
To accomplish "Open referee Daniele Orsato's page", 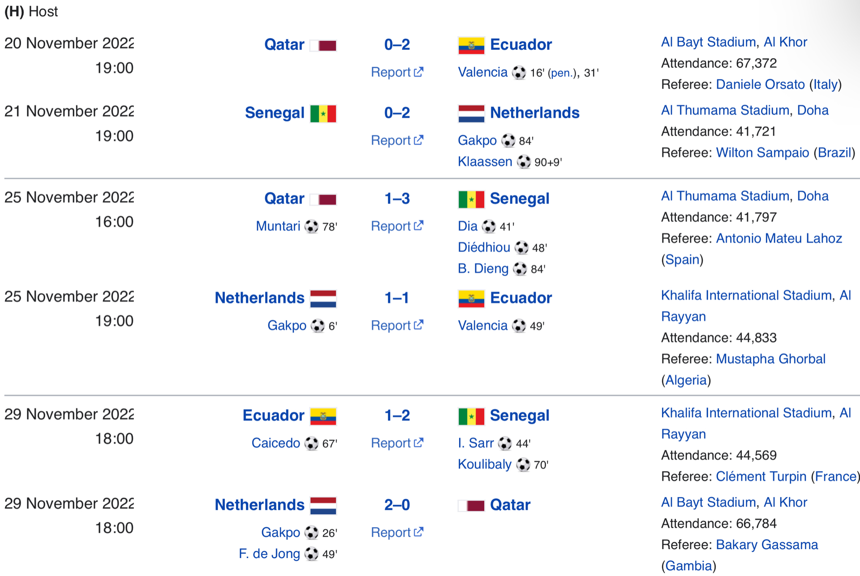I will 760,84.
